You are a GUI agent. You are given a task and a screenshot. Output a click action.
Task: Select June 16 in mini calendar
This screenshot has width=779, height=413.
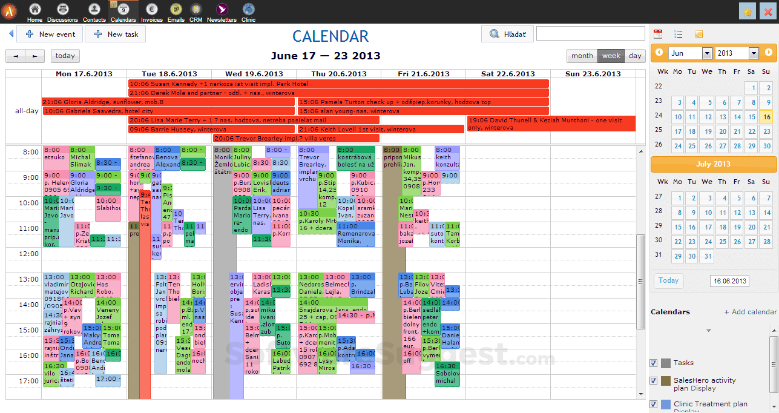click(766, 117)
